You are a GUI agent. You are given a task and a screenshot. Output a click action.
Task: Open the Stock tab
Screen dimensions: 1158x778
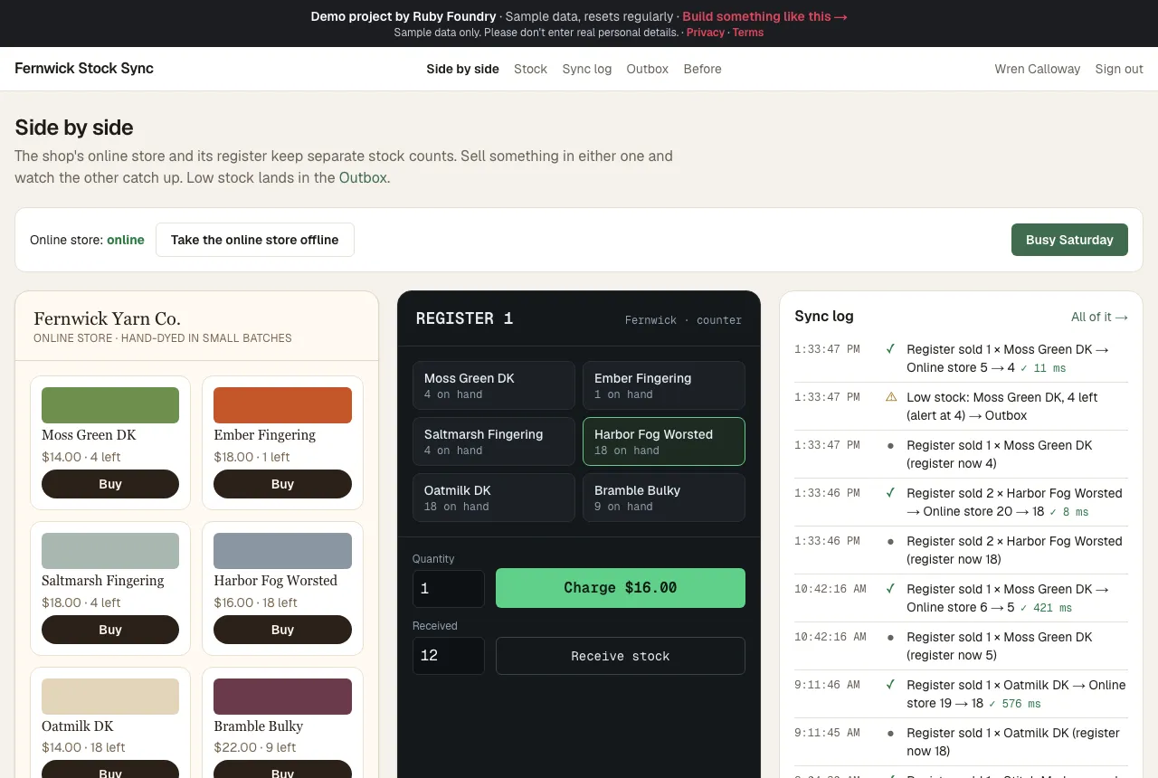[x=530, y=69]
